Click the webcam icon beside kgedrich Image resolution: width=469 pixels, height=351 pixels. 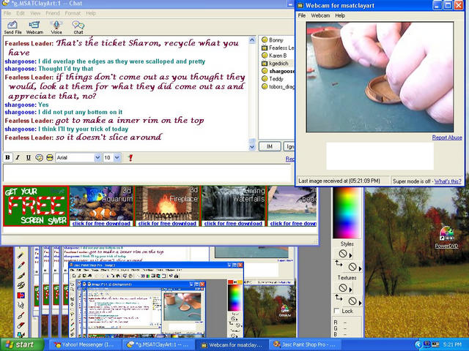(264, 64)
